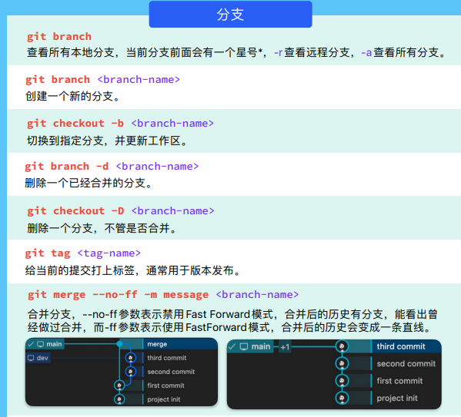Click project init avatar in right graph
This screenshot has width=461, height=417.
coord(342,399)
